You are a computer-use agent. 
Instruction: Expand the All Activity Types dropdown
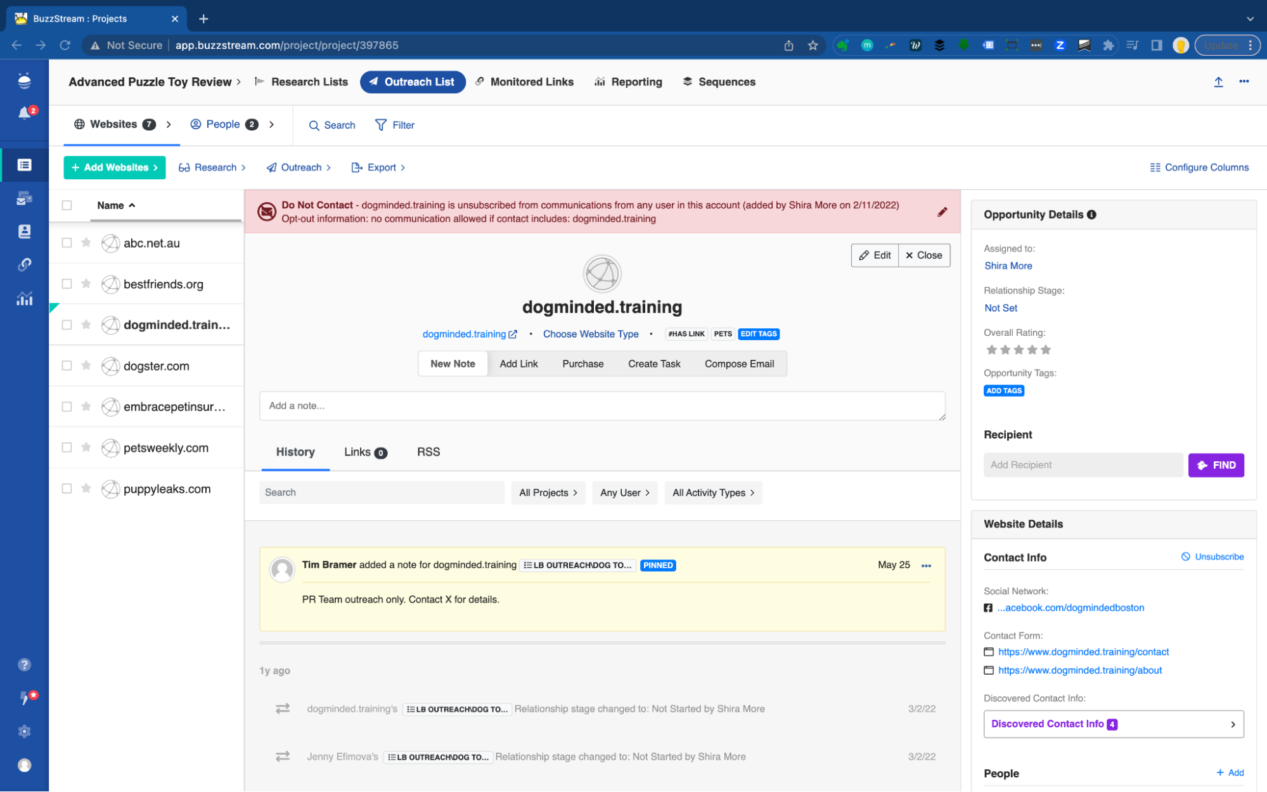point(712,492)
